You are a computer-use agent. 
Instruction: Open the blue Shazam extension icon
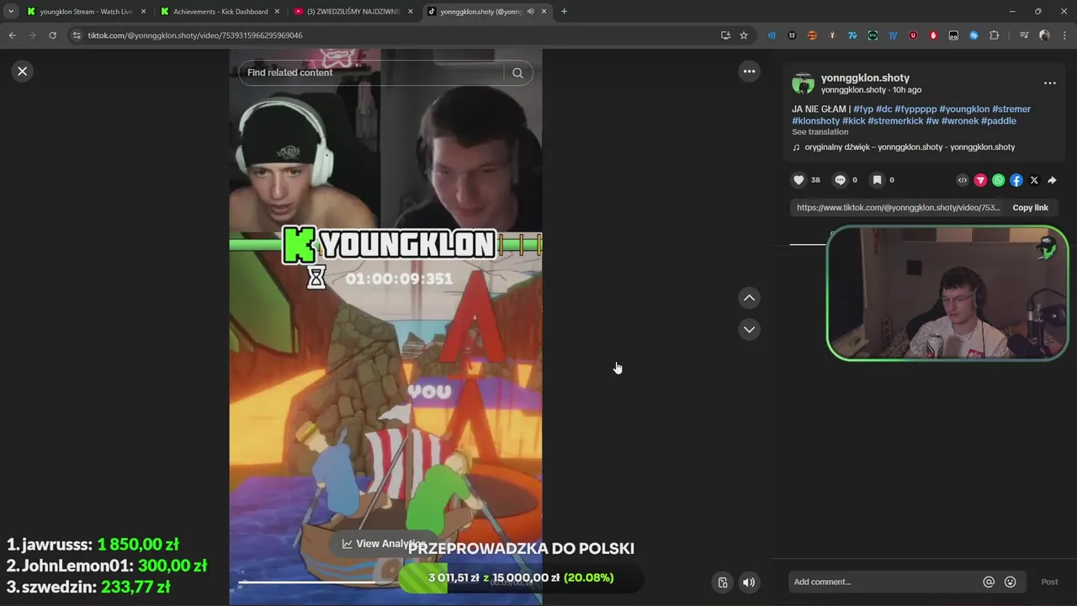[x=974, y=35]
